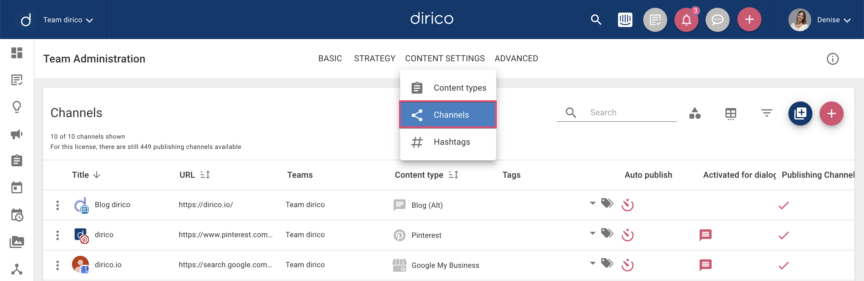This screenshot has width=864, height=281.
Task: Click the red plus create button in header
Action: click(749, 20)
